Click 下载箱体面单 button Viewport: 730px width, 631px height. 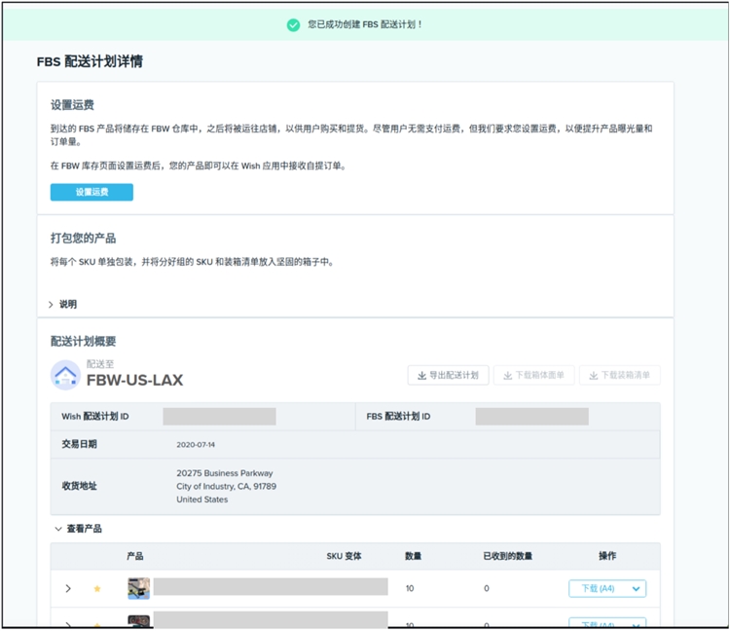pyautogui.click(x=533, y=375)
